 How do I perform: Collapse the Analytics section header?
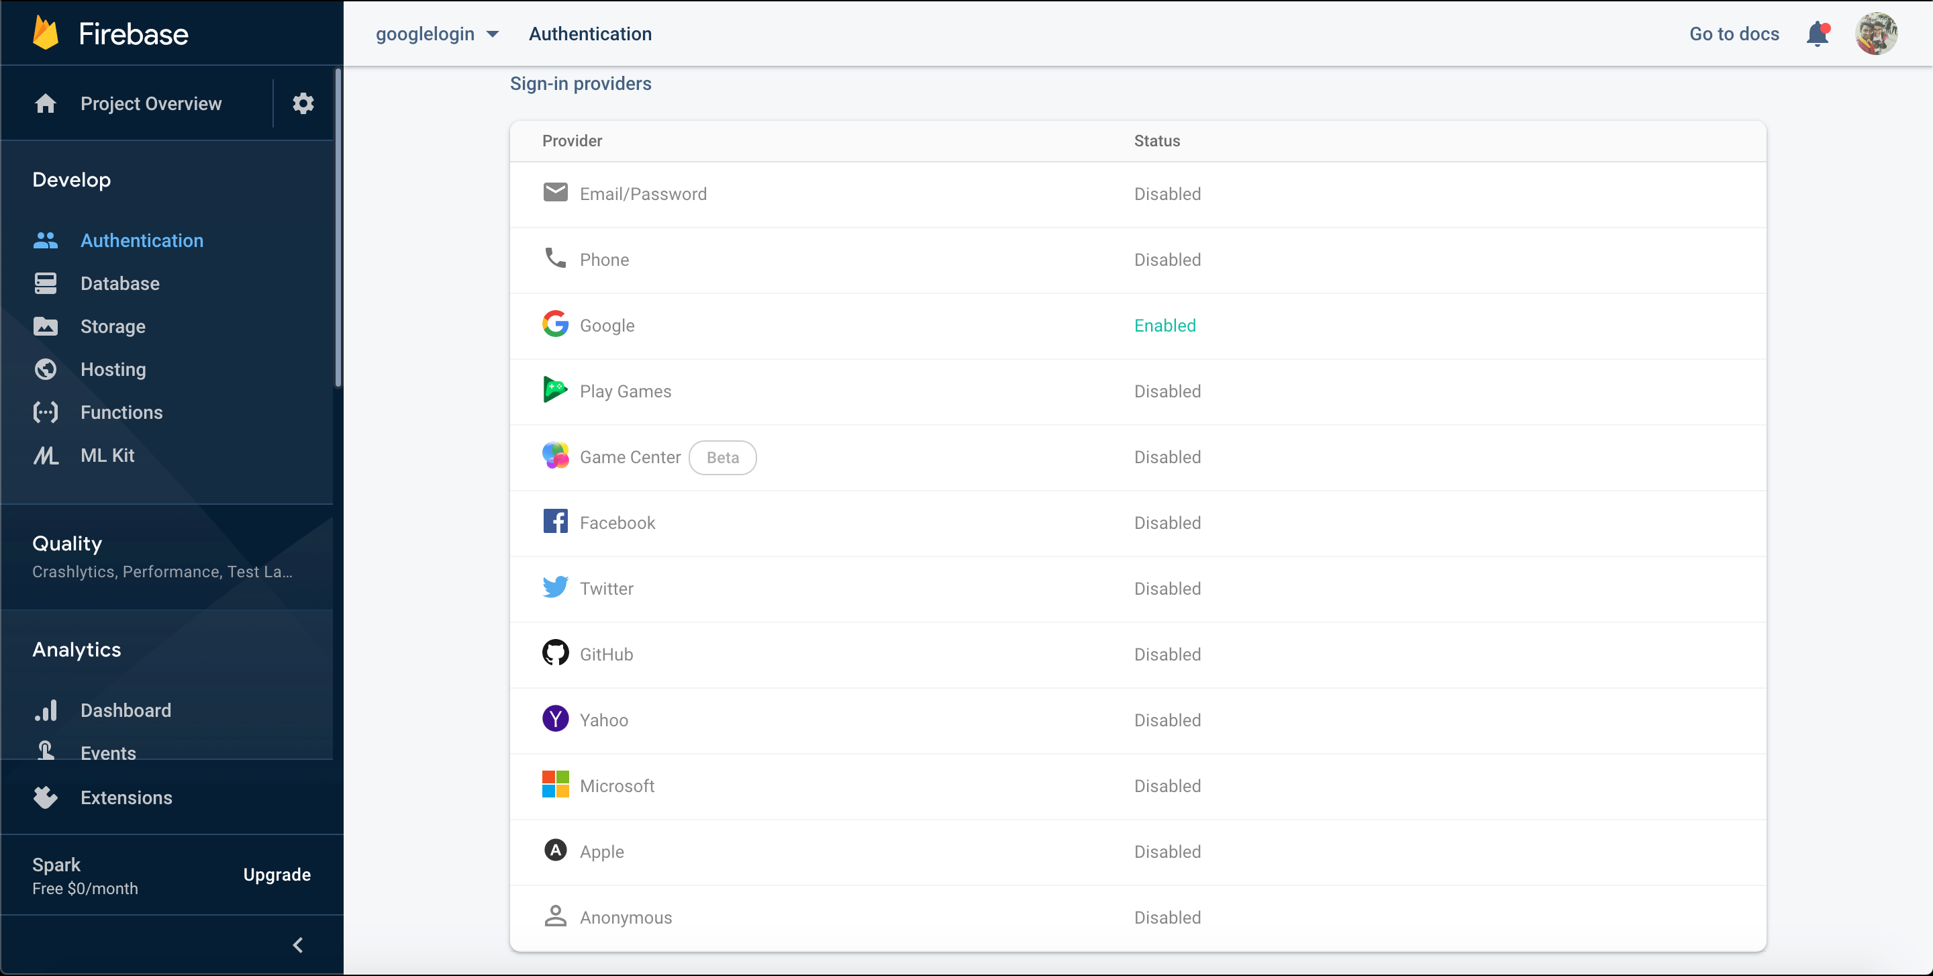(77, 650)
